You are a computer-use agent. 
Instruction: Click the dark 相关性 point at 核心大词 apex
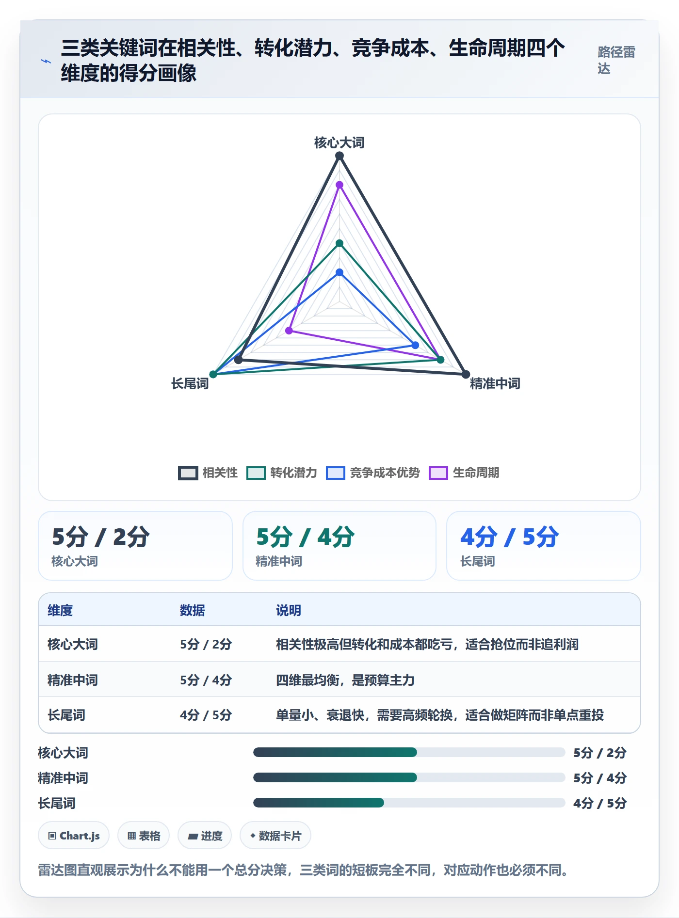pyautogui.click(x=339, y=156)
